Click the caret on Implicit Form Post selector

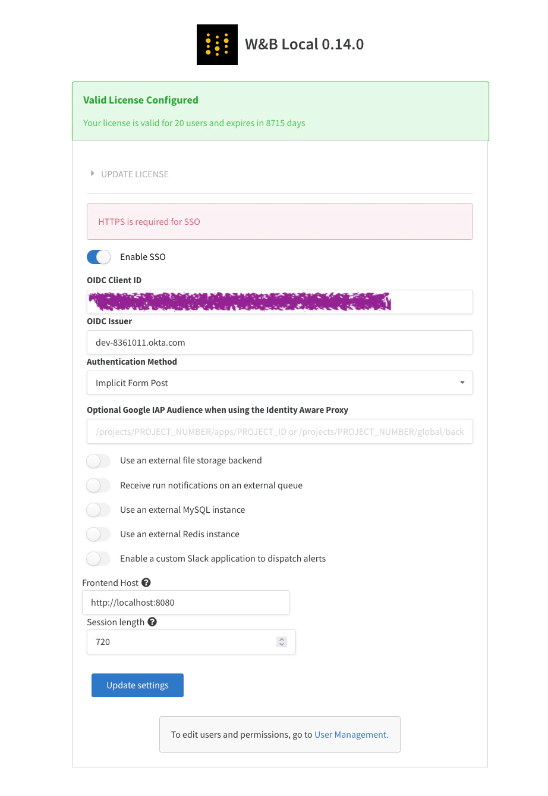462,383
